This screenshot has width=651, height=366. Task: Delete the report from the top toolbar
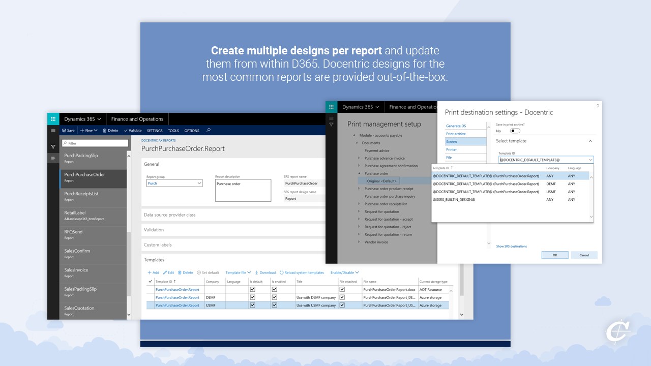pyautogui.click(x=110, y=131)
